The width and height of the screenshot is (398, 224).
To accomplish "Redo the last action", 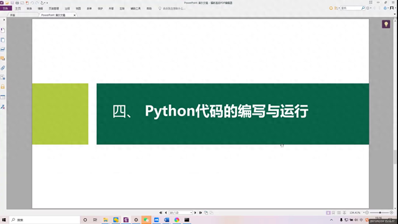I will [37, 3].
